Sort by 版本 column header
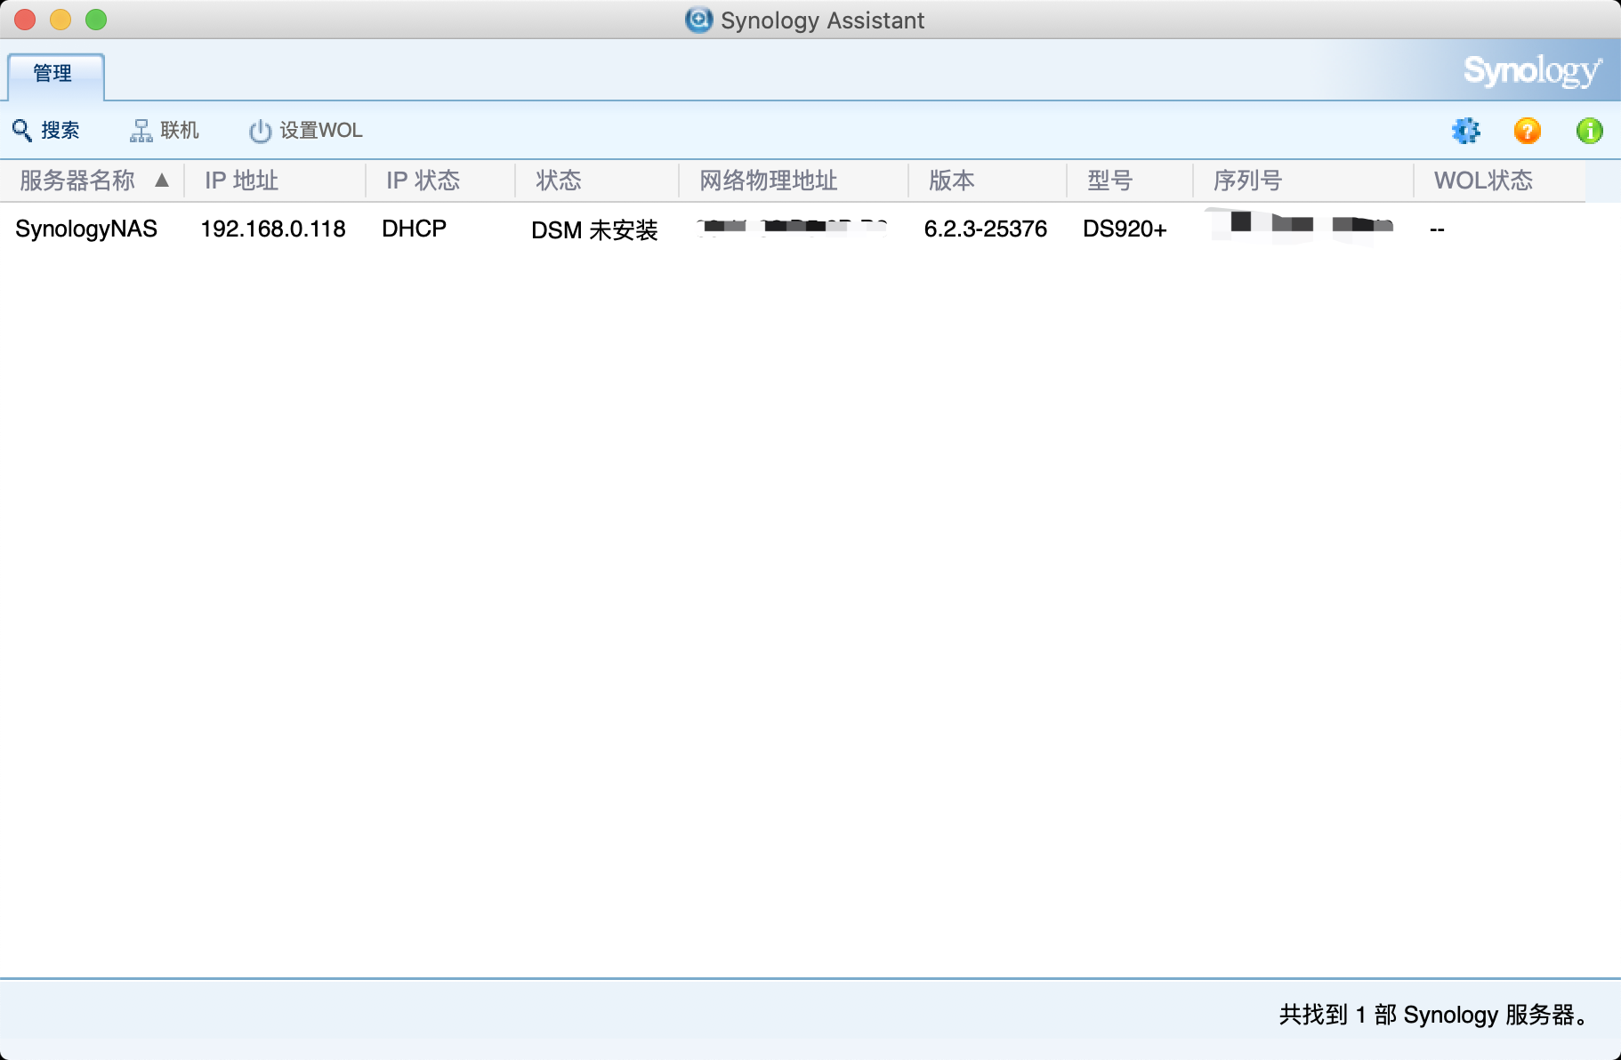 988,181
